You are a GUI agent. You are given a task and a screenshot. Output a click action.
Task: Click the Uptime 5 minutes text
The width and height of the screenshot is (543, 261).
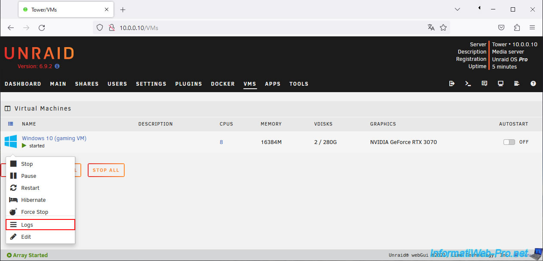click(x=504, y=66)
